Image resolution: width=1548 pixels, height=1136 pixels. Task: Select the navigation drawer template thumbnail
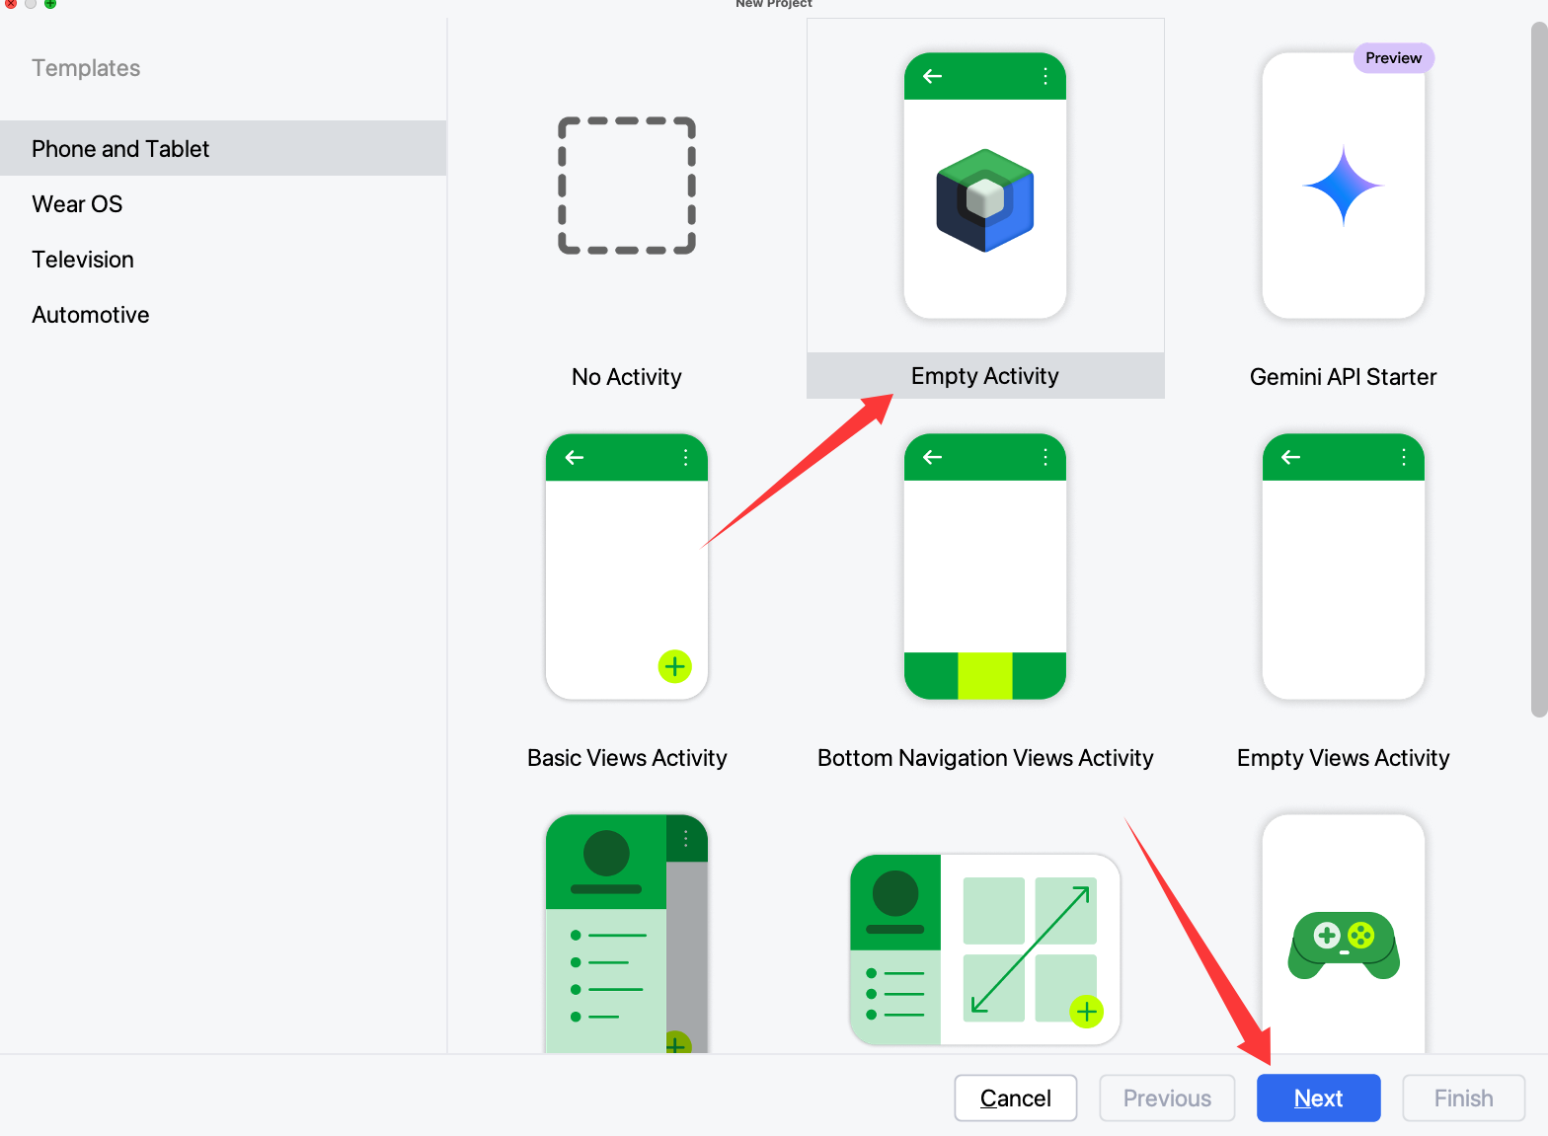coord(626,933)
